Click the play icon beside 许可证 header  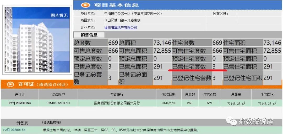point(10,84)
